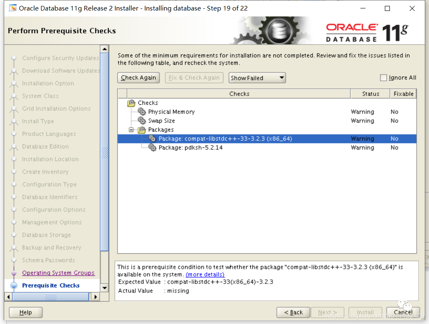Image resolution: width=429 pixels, height=324 pixels.
Task: Maximize the installer window
Action: click(x=387, y=8)
